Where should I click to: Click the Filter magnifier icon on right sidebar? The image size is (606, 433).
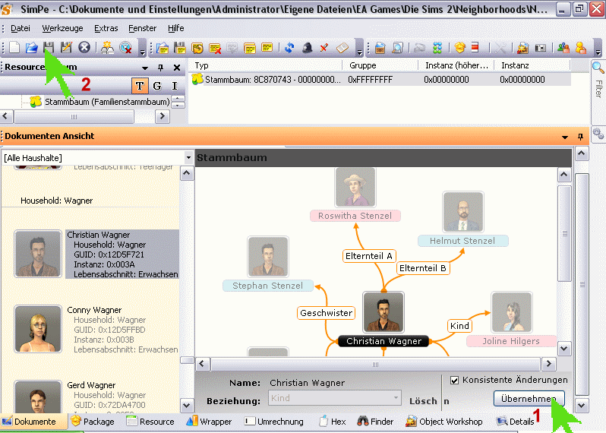(x=598, y=68)
